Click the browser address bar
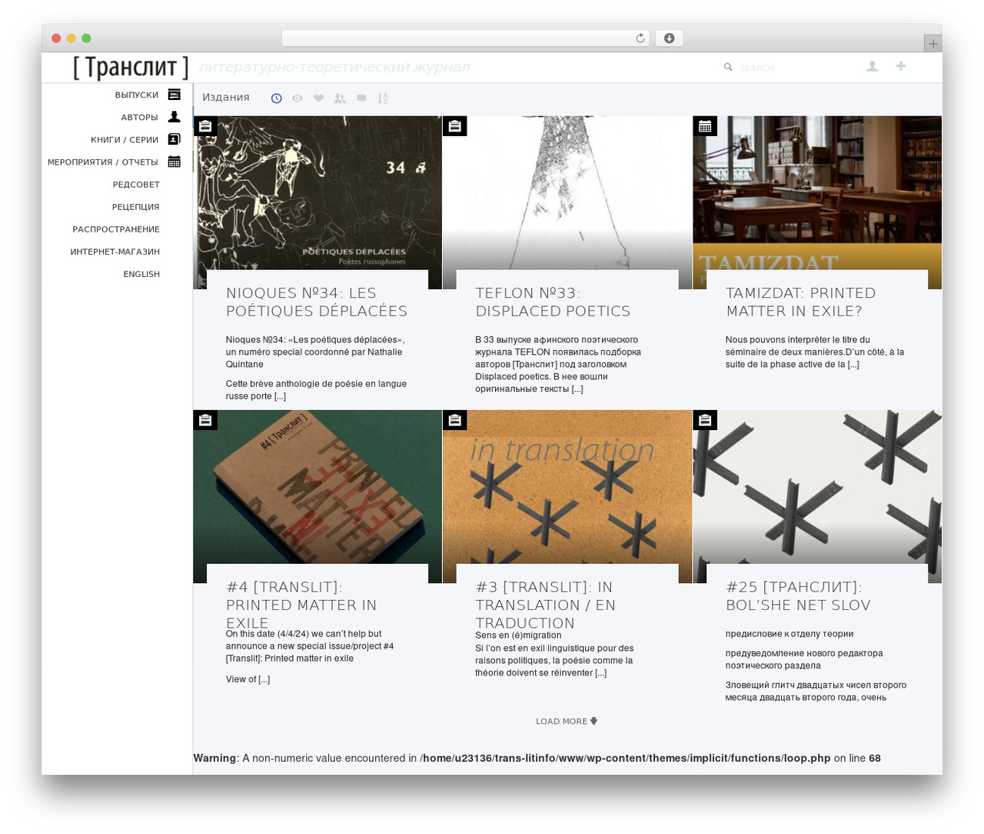The width and height of the screenshot is (984, 834). [465, 38]
